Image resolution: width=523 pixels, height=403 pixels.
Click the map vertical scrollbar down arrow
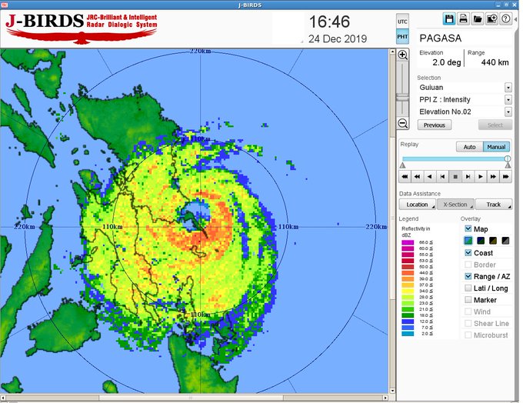point(392,391)
